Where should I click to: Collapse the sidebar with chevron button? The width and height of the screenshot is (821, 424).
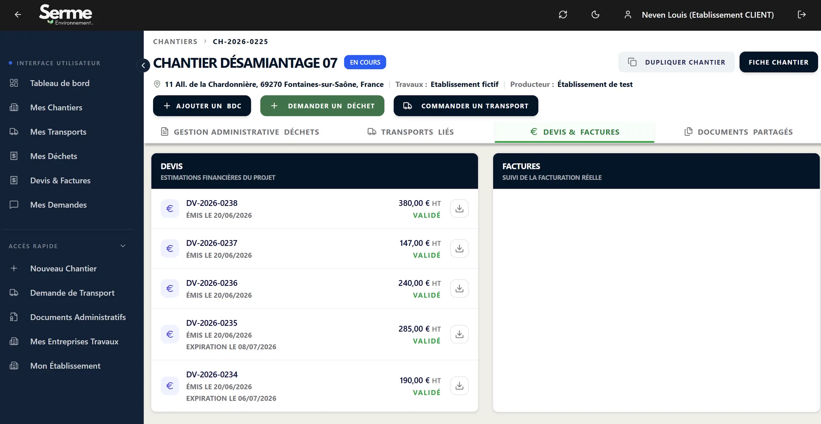[143, 65]
